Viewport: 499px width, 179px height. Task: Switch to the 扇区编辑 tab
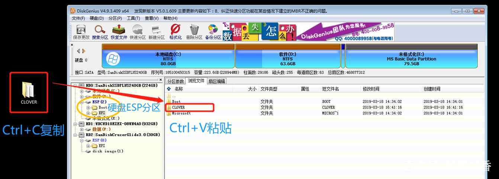(x=216, y=81)
